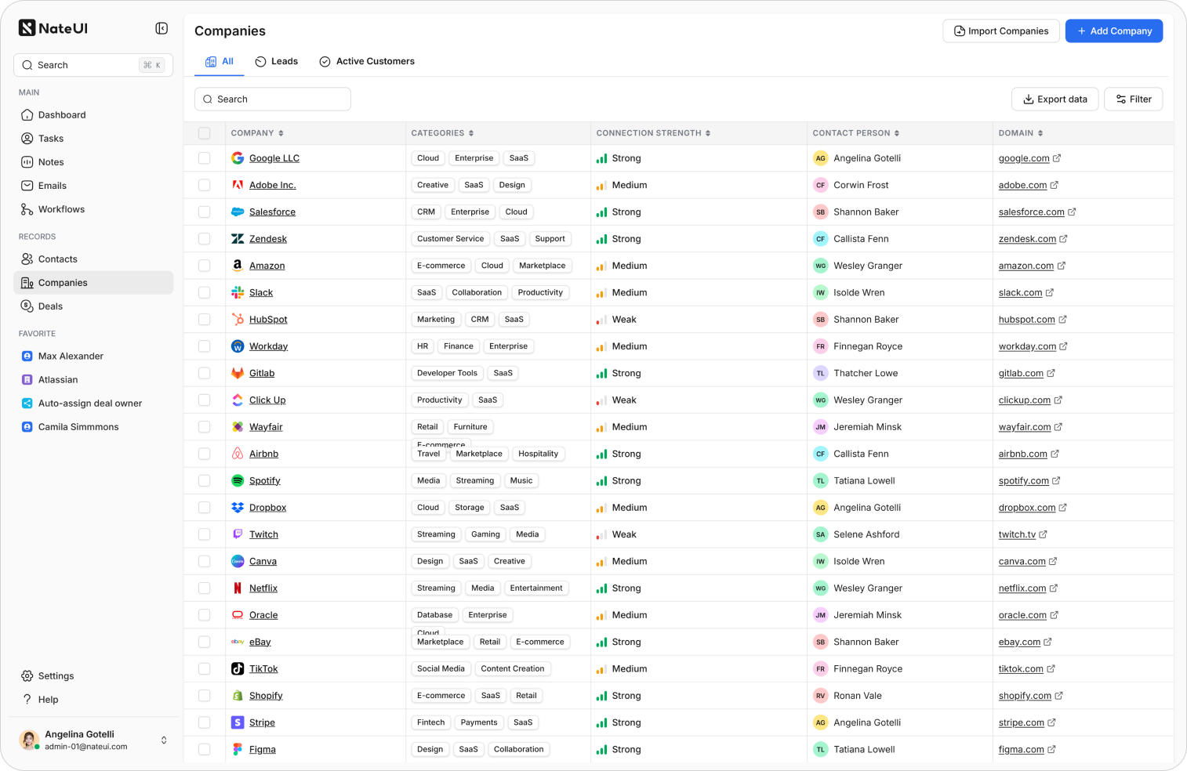
Task: Open the Workday company link
Action: (268, 346)
